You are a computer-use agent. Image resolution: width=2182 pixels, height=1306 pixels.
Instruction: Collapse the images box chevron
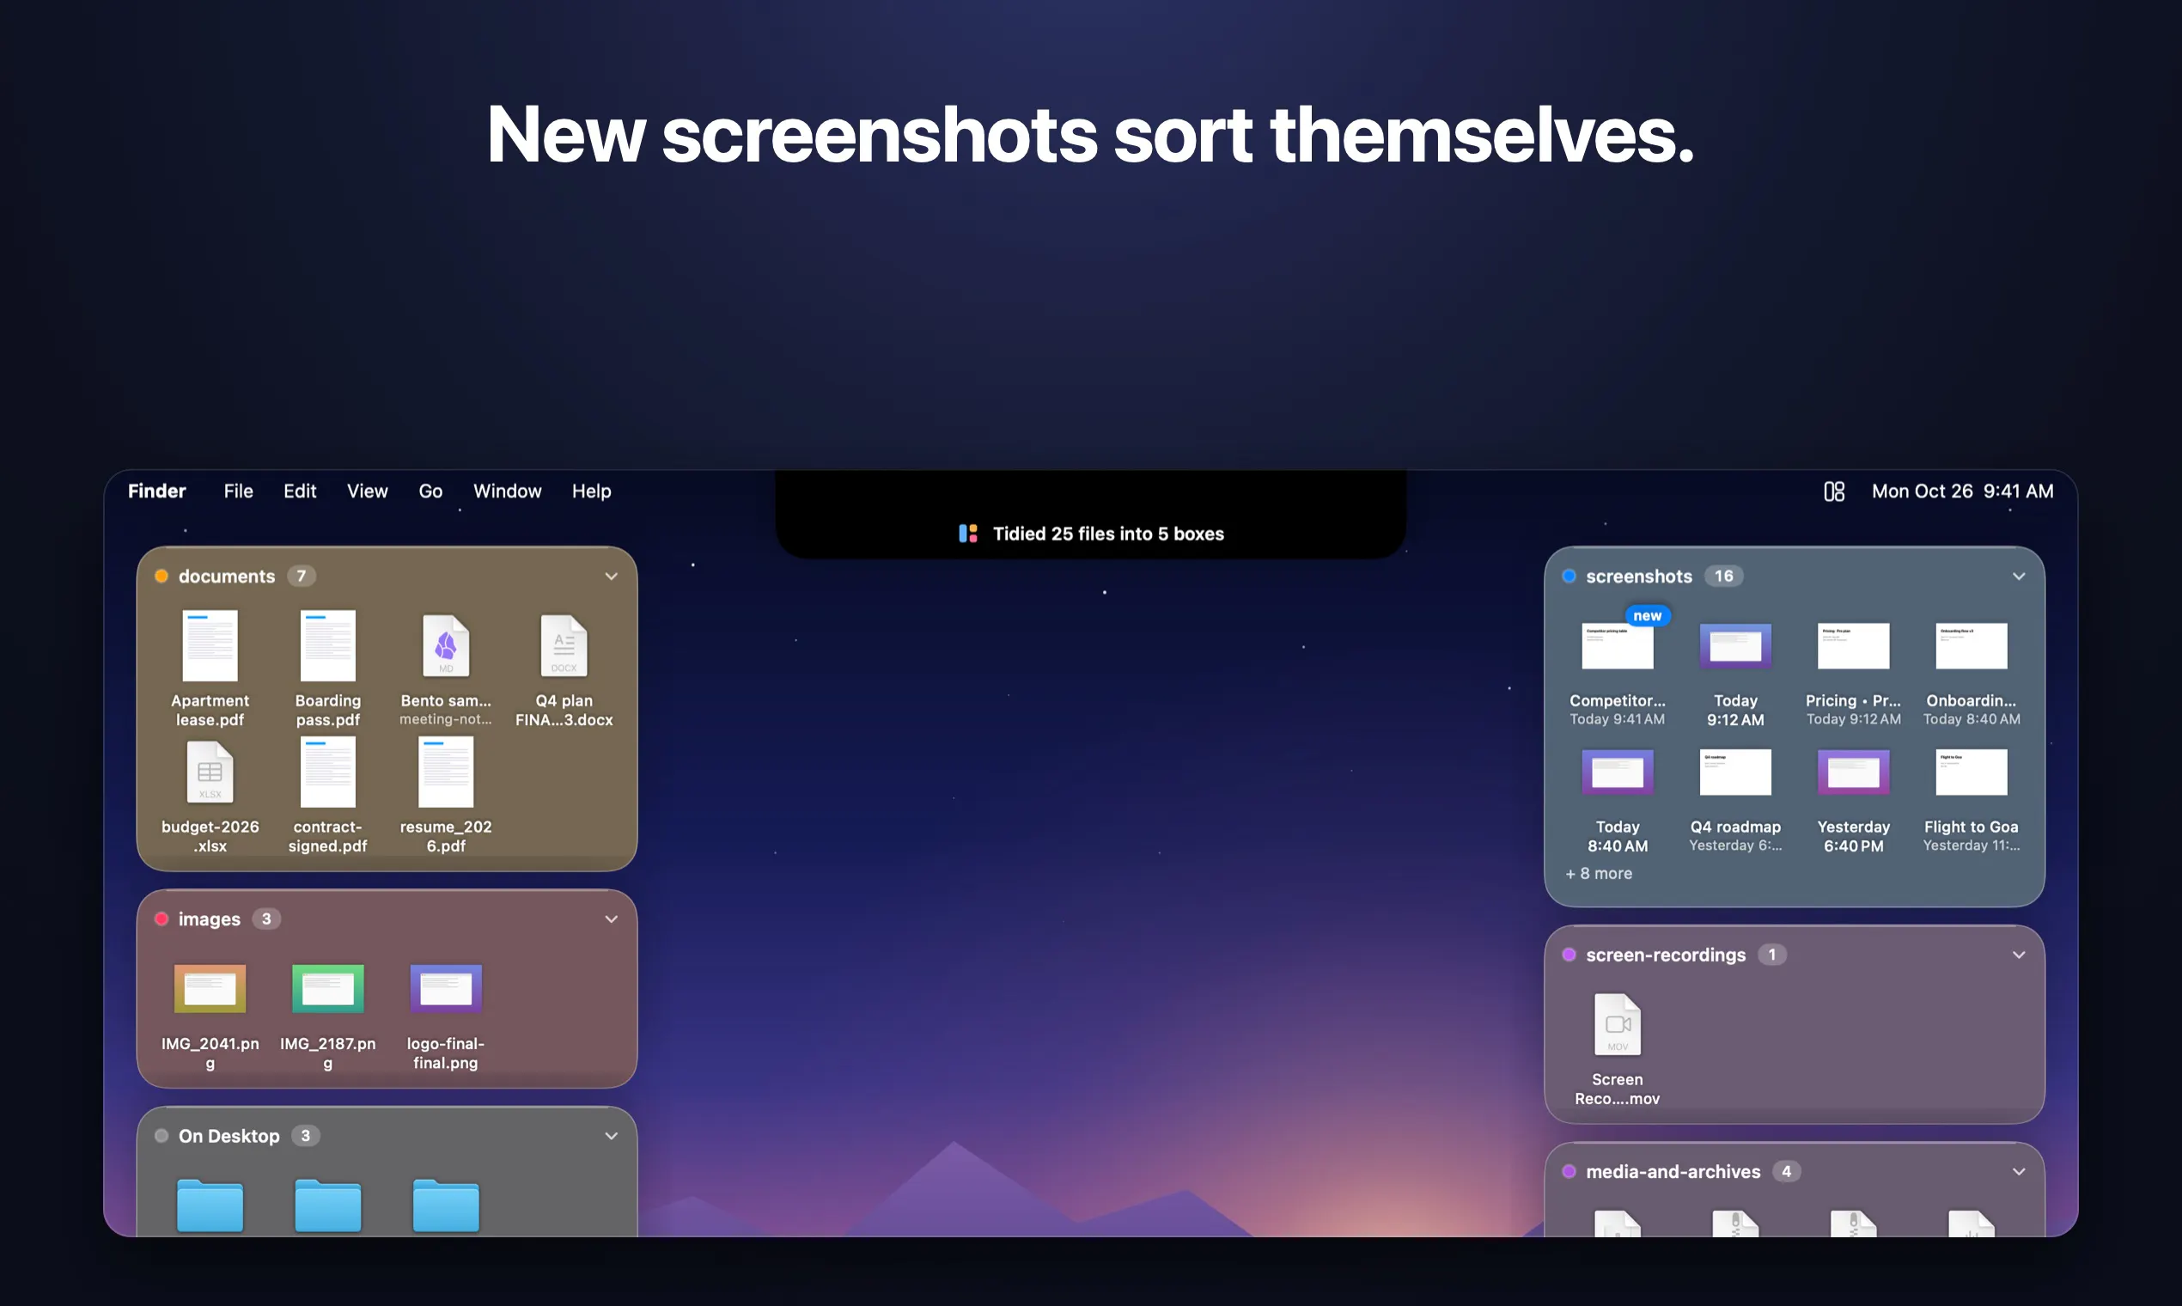tap(611, 918)
